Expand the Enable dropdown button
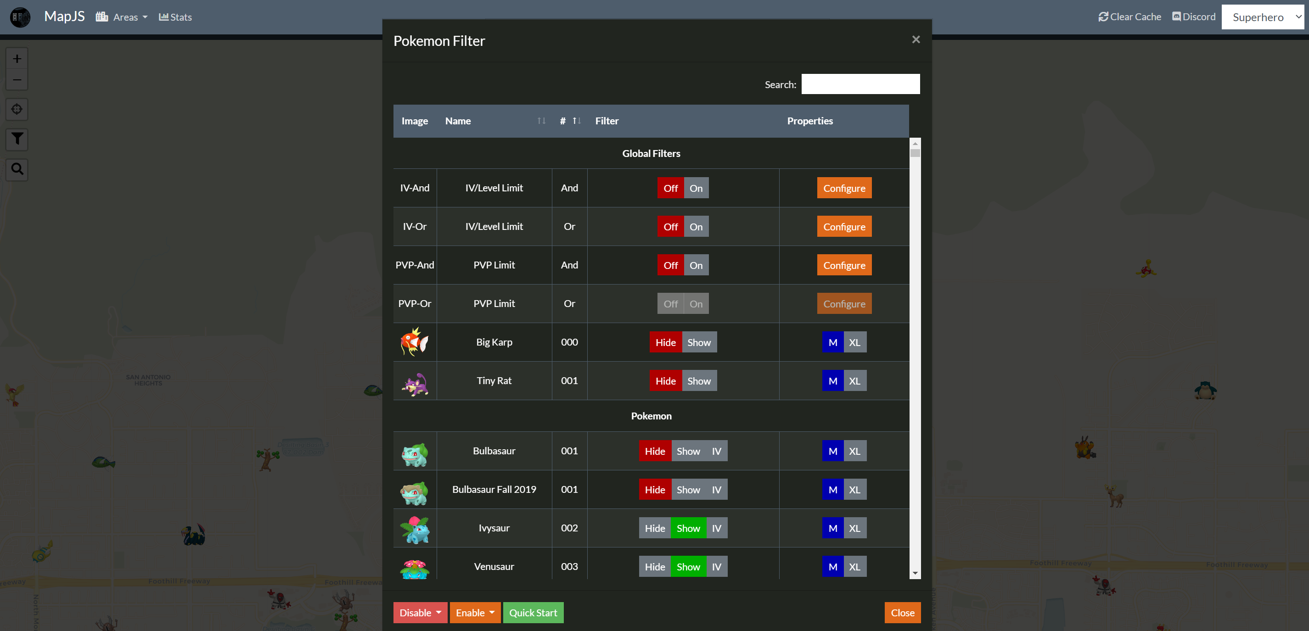 475,612
